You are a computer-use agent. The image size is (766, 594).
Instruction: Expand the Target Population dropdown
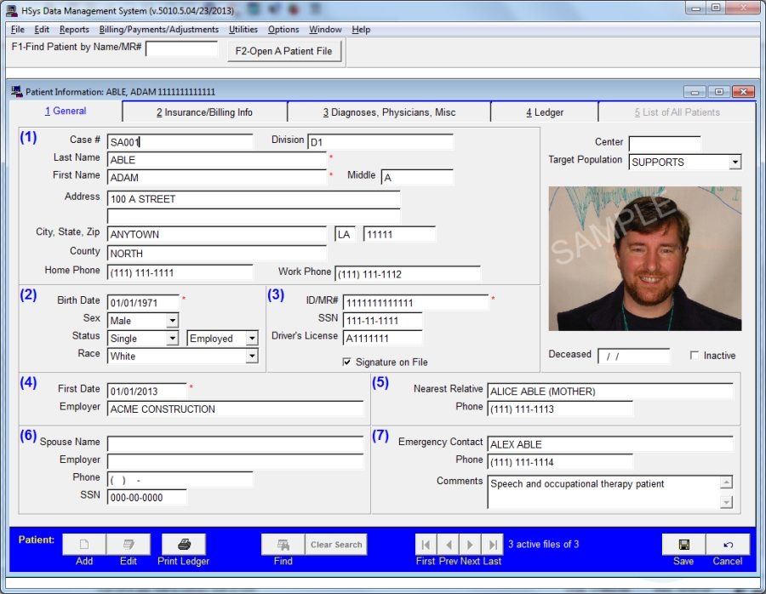[x=735, y=163]
